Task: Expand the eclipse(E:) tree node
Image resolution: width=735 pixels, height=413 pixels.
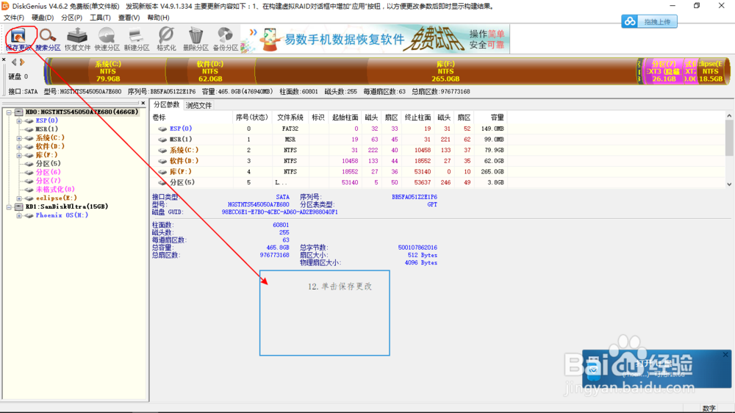Action: coord(19,198)
